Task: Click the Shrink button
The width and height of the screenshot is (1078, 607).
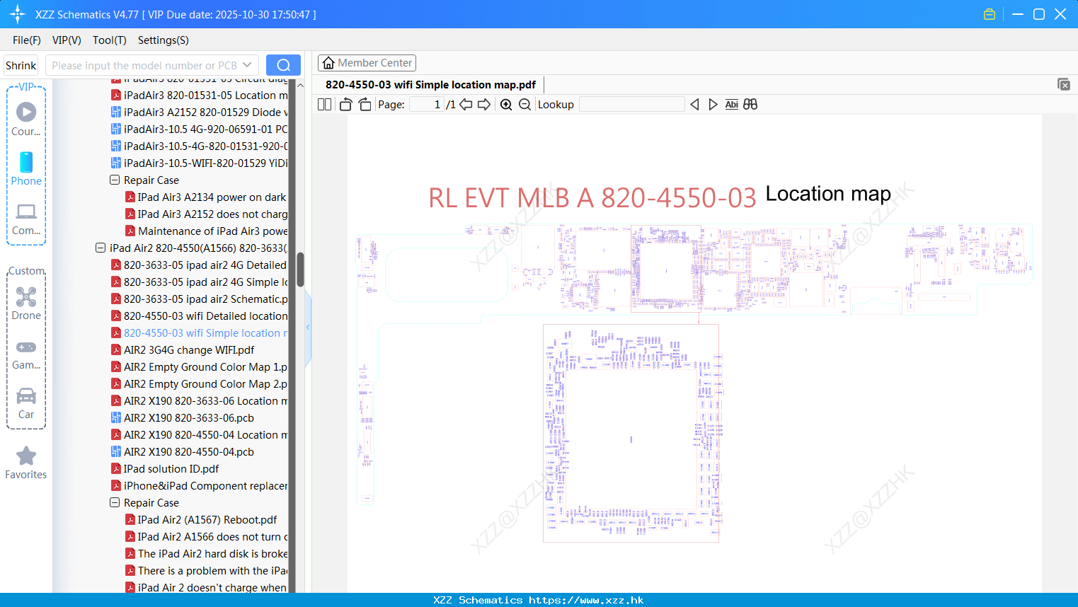Action: 21,65
